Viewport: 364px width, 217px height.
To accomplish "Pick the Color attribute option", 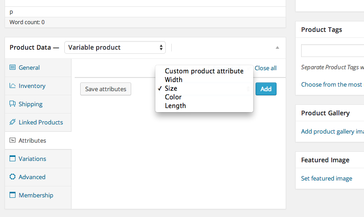I will [204, 97].
